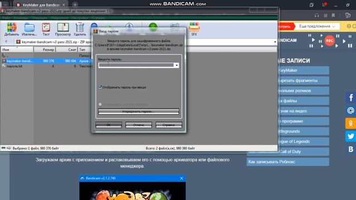
Task: Click the browser menu icon with red dot
Action: (x=324, y=4)
